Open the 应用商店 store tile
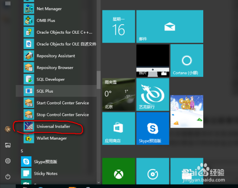238x188 pixels. 119,129
